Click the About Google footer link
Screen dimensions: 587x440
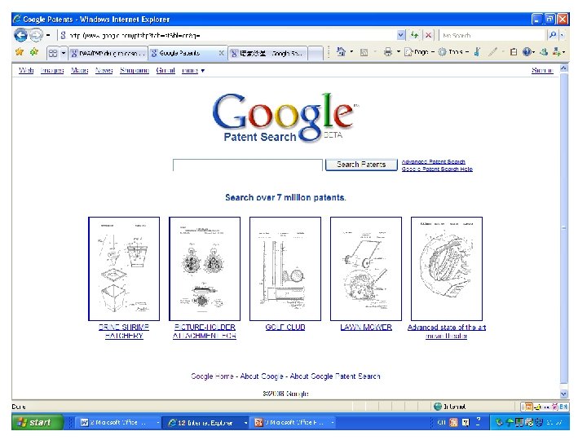pyautogui.click(x=262, y=376)
